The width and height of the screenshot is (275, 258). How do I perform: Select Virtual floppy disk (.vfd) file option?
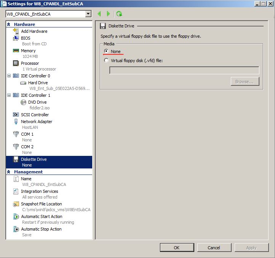[106, 60]
